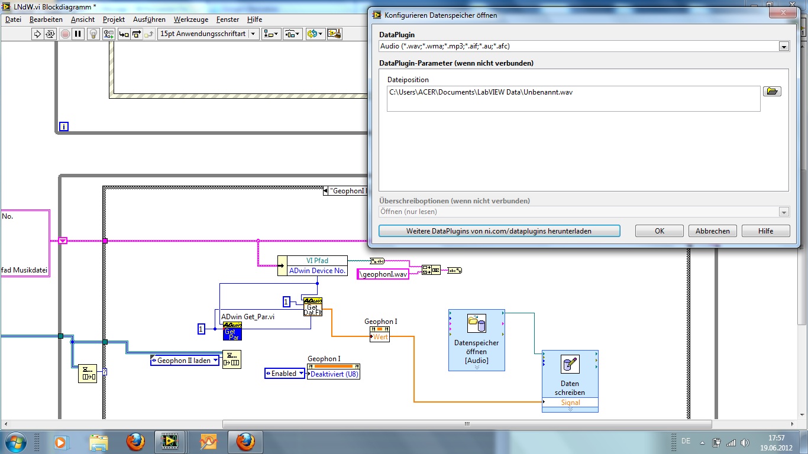808x454 pixels.
Task: Open Windows Media Player from taskbar
Action: click(x=61, y=442)
